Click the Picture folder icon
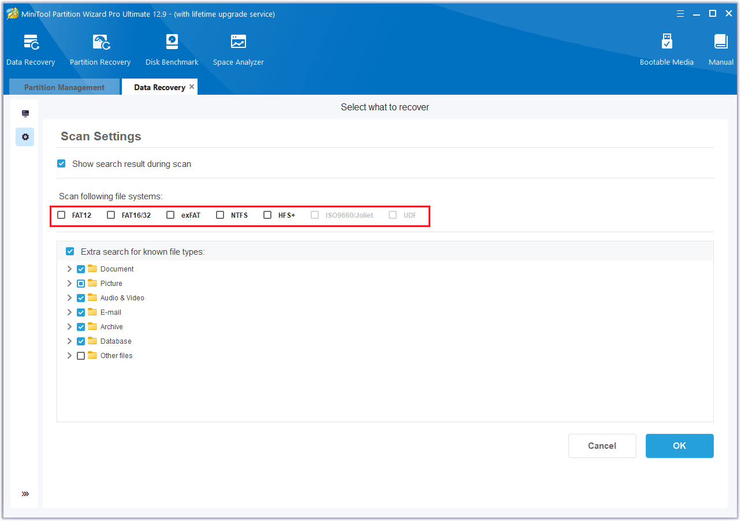Screen dimensions: 741x521 click(92, 283)
